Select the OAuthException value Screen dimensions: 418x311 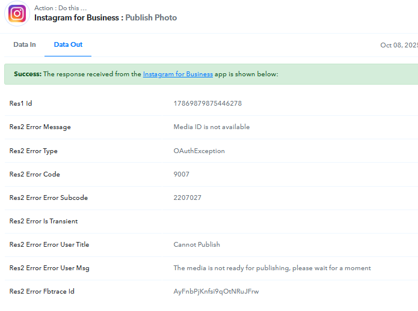pos(199,151)
